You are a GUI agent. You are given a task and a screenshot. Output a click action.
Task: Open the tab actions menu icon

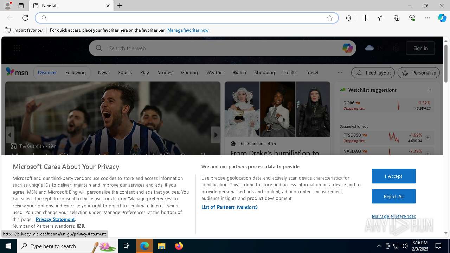tap(21, 6)
